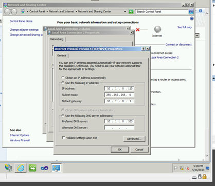
Task: Click the forward navigation arrow button
Action: click(x=14, y=12)
